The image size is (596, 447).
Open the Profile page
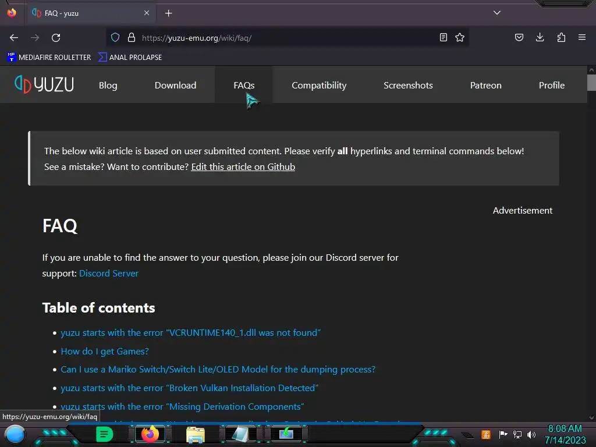(552, 85)
